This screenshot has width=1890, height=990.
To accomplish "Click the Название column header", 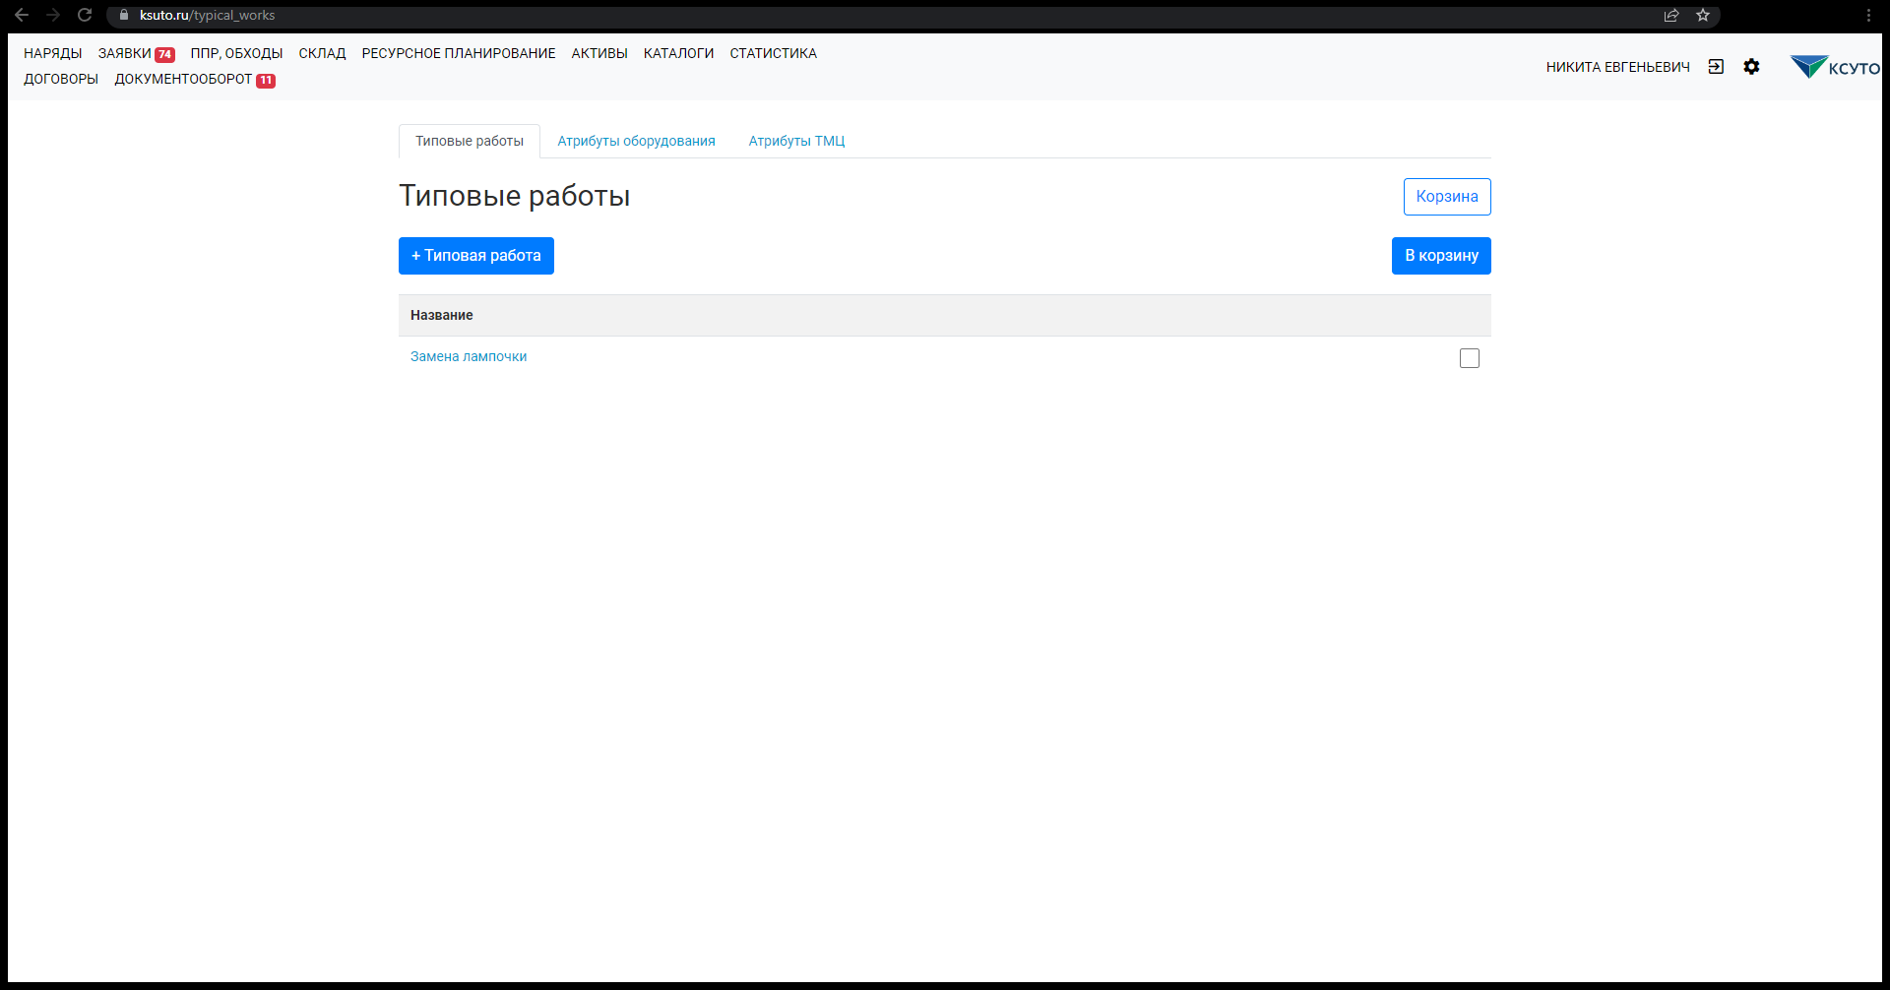I will tap(442, 315).
